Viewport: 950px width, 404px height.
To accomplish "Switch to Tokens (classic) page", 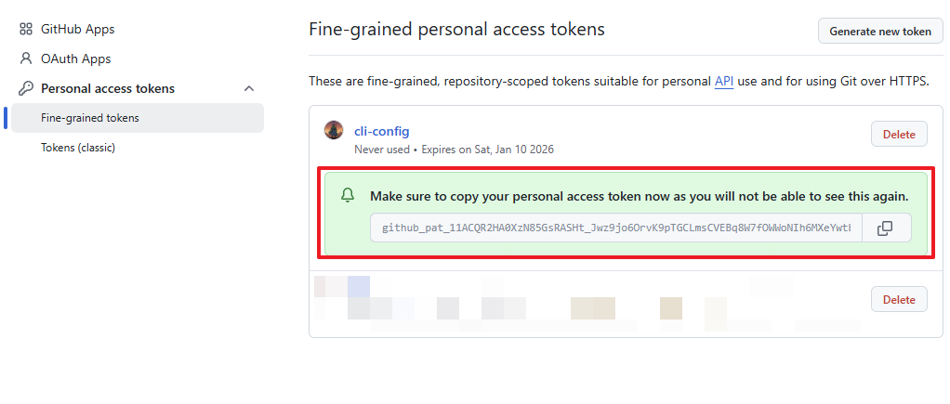I will pyautogui.click(x=78, y=148).
